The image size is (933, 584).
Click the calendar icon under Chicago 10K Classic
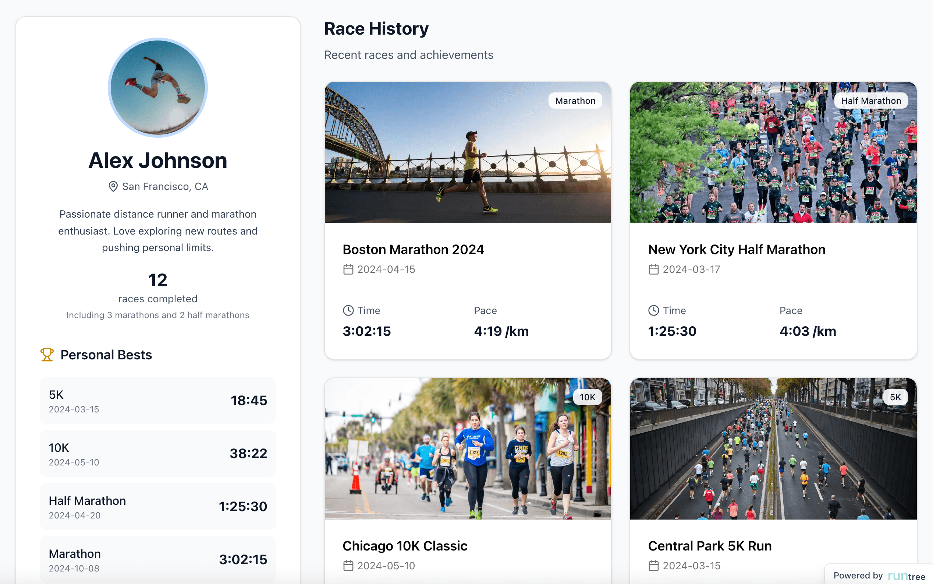[348, 566]
